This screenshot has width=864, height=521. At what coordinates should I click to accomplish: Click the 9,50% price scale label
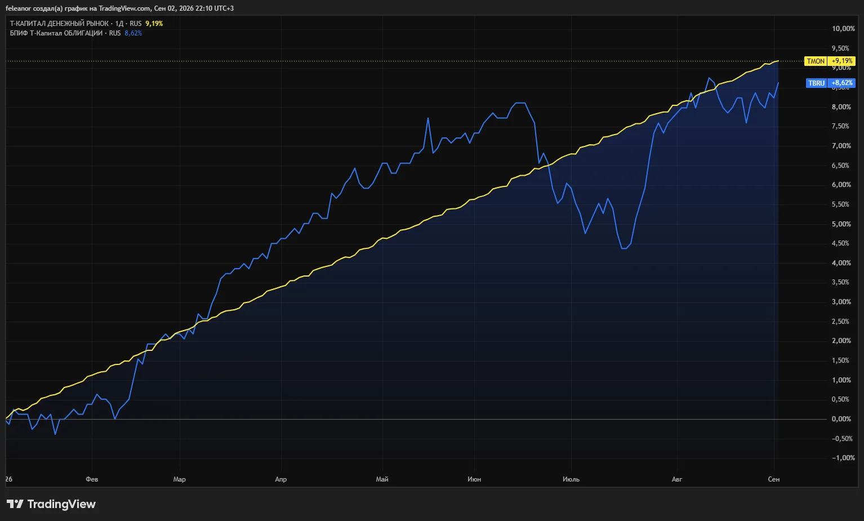[840, 48]
